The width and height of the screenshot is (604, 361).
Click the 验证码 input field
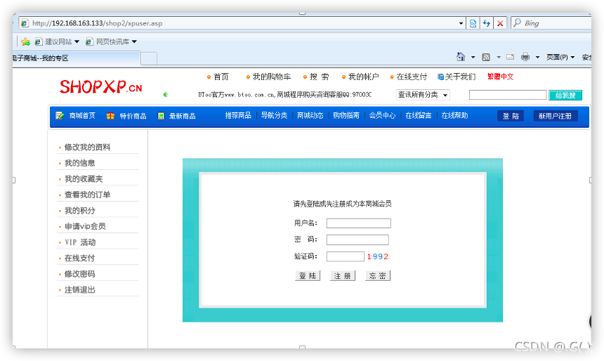click(345, 256)
